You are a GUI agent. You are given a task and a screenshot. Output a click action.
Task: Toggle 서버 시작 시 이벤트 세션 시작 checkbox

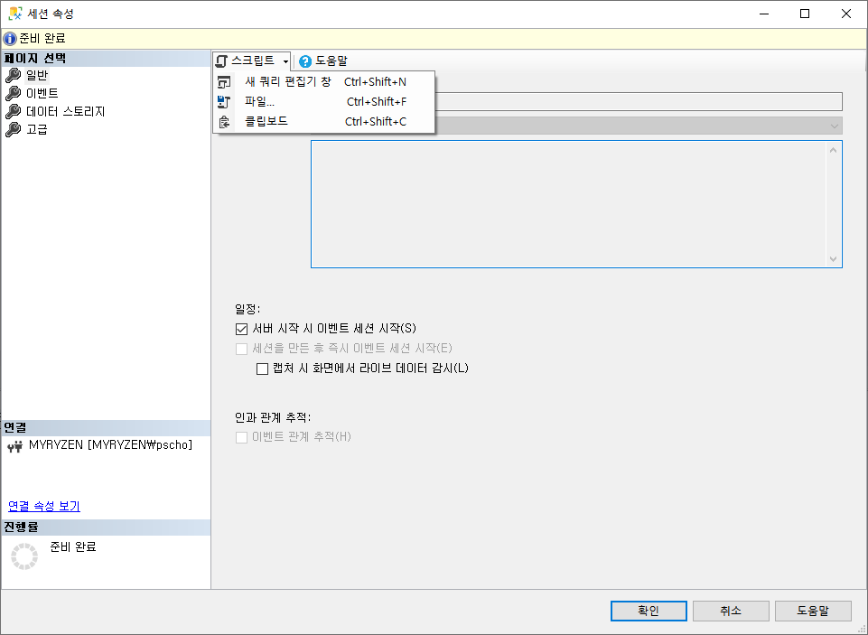(241, 329)
